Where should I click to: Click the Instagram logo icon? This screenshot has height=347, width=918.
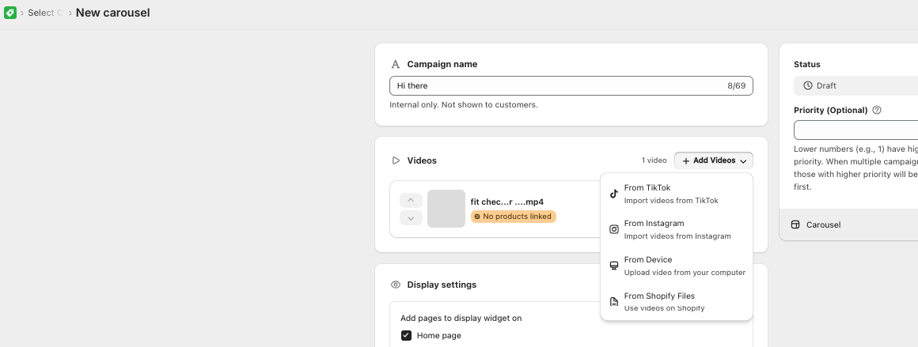pyautogui.click(x=614, y=229)
